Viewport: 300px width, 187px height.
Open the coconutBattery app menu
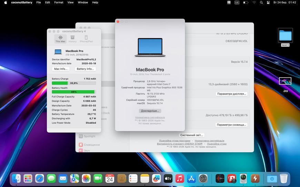pyautogui.click(x=22, y=2)
